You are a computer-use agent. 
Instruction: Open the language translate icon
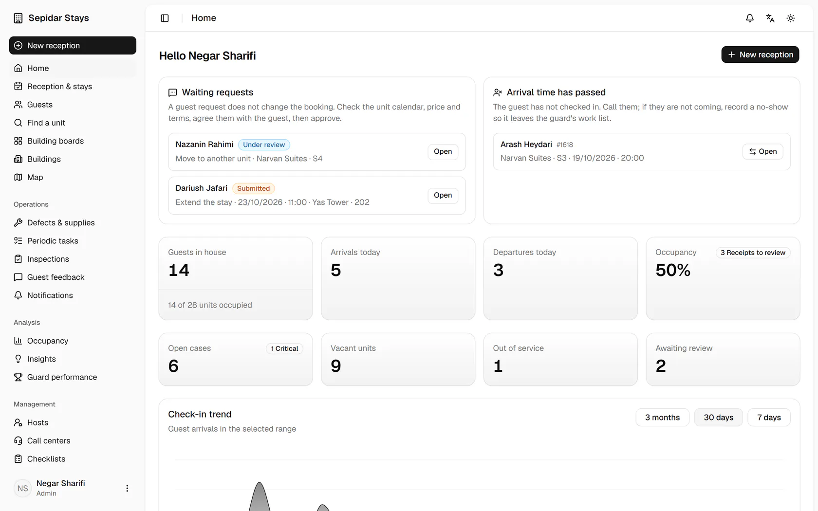pos(770,18)
